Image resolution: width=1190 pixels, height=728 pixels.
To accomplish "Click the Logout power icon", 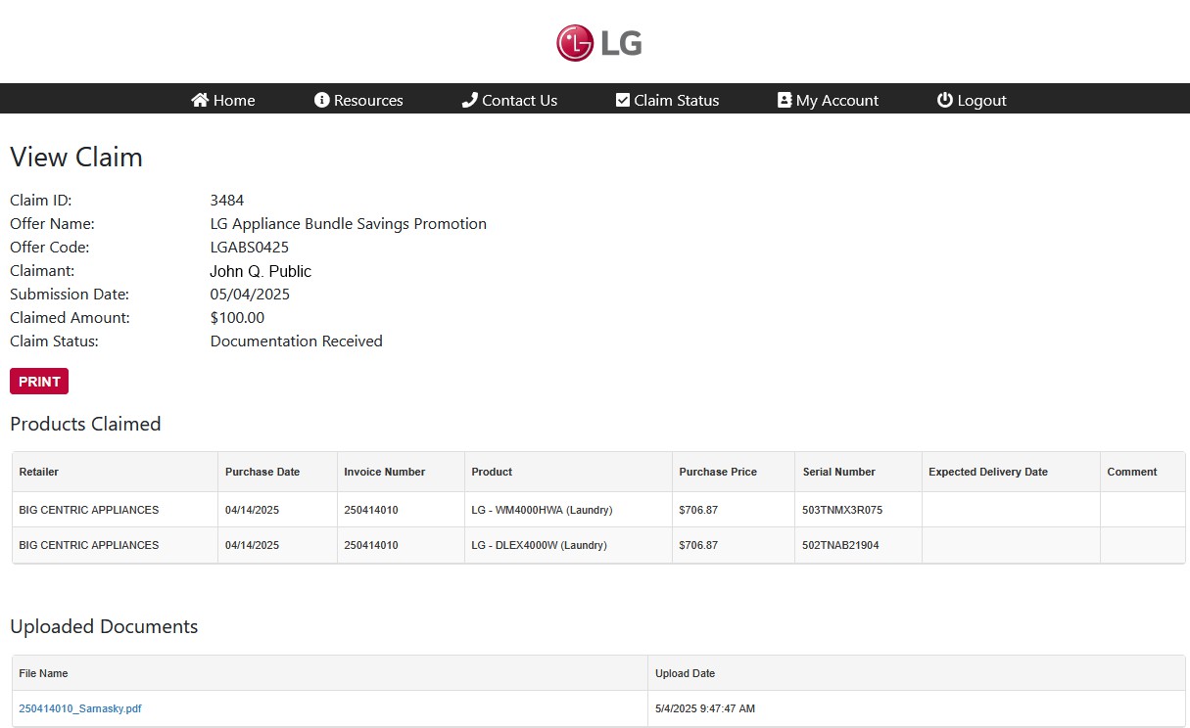I will 944,100.
